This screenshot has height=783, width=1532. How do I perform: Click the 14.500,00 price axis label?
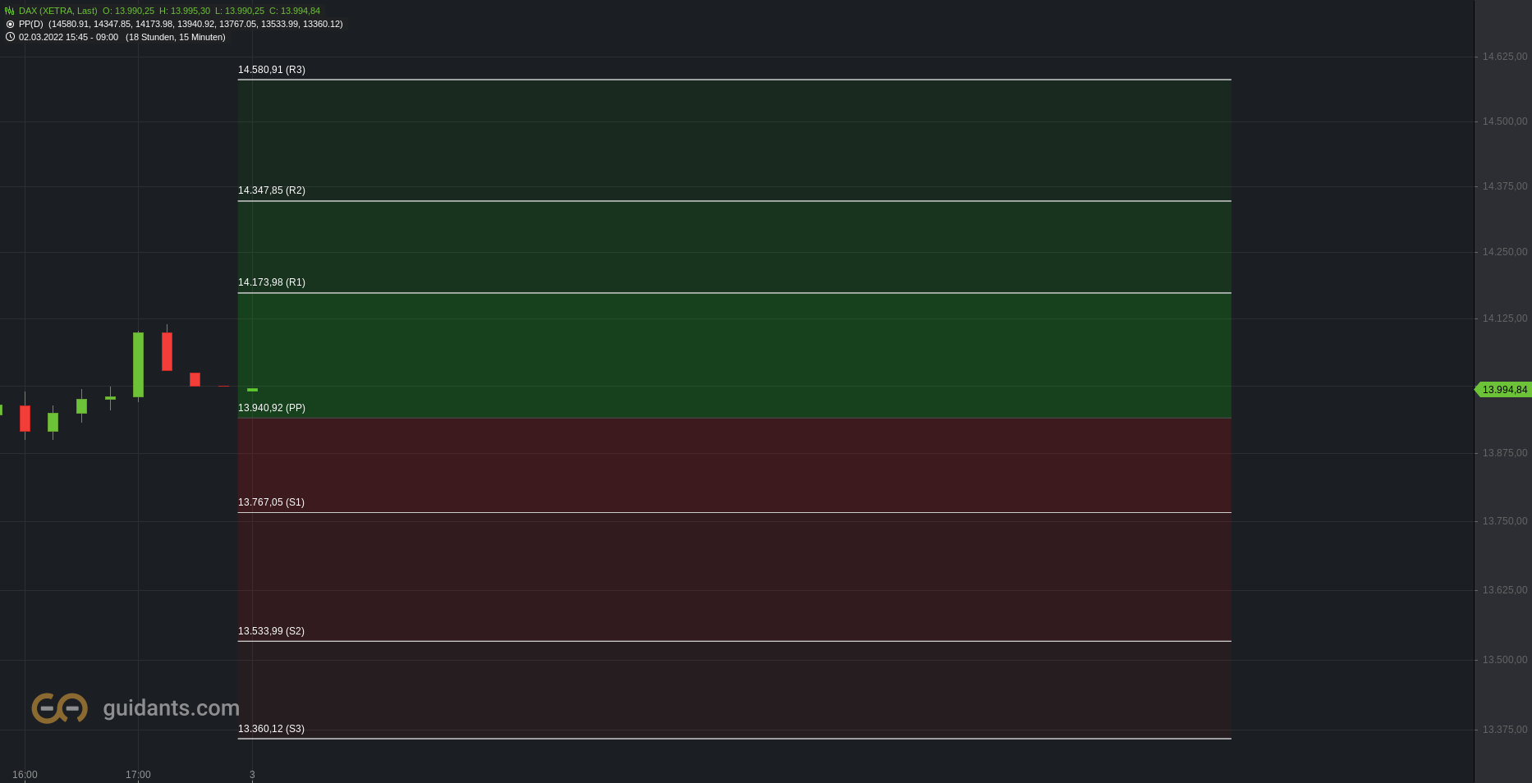(x=1505, y=121)
